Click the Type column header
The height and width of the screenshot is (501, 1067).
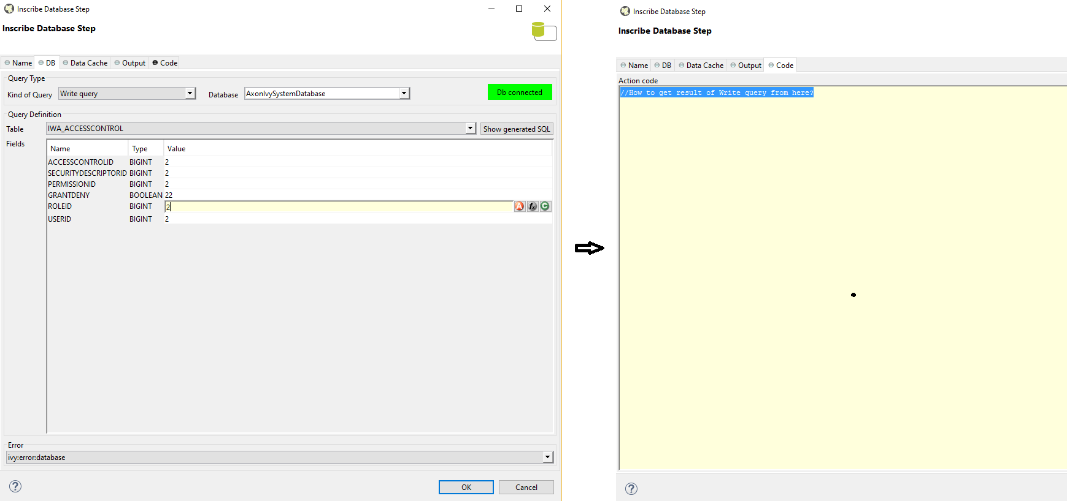tap(146, 149)
